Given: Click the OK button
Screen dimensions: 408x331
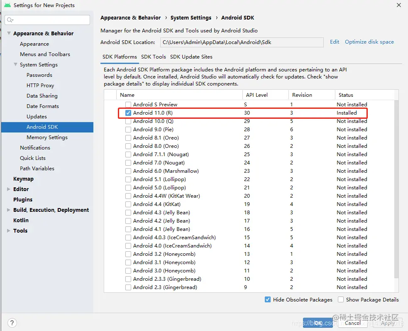Looking at the screenshot, I should tap(318, 323).
